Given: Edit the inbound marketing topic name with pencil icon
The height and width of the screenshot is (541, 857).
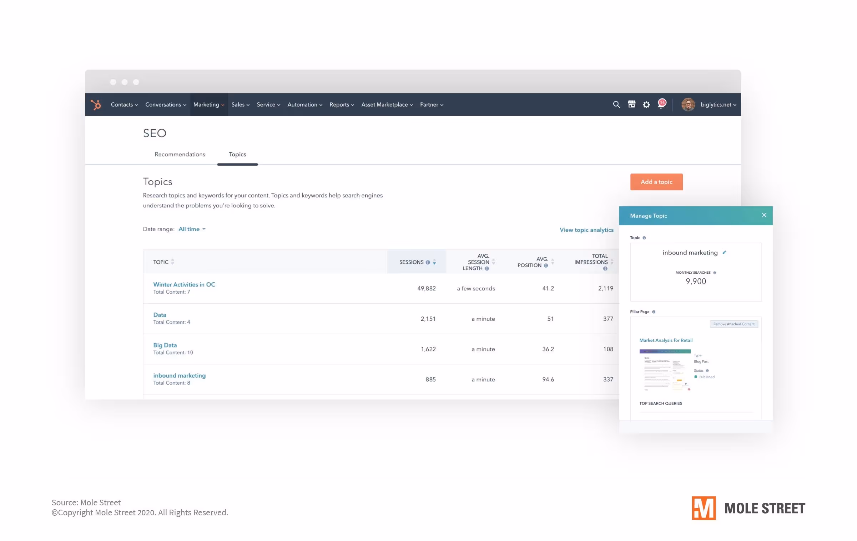Looking at the screenshot, I should click(725, 252).
